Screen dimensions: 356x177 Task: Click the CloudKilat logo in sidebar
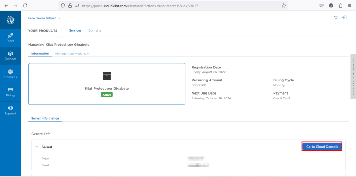point(10,20)
